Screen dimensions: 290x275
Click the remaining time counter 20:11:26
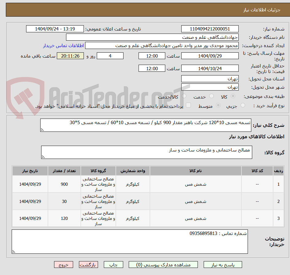click(x=70, y=56)
